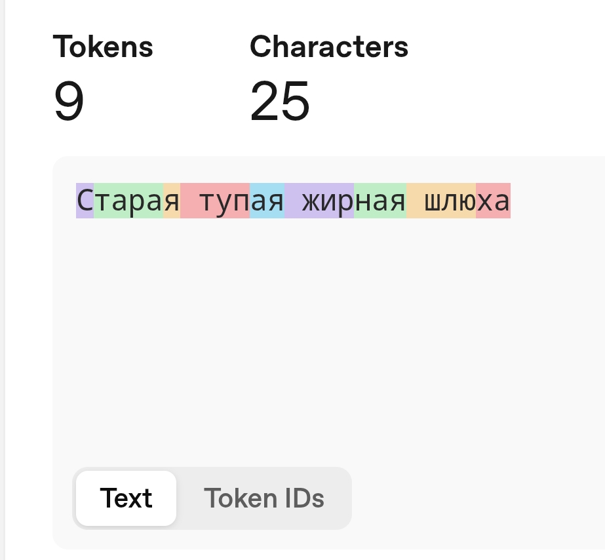Screen dimensions: 605x560
Task: Select the blue "ая" token
Action: coord(267,201)
